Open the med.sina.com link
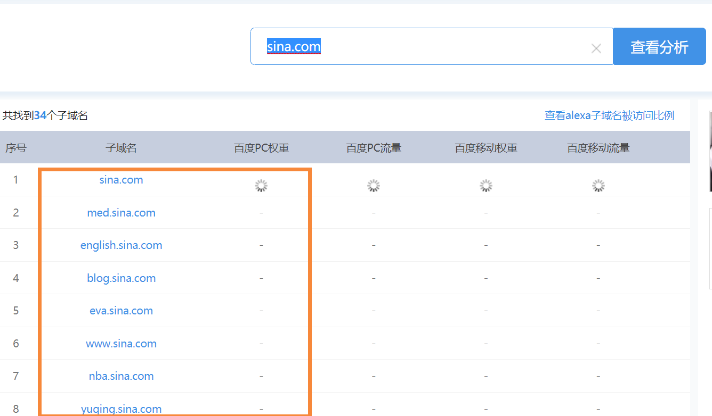 pos(121,213)
